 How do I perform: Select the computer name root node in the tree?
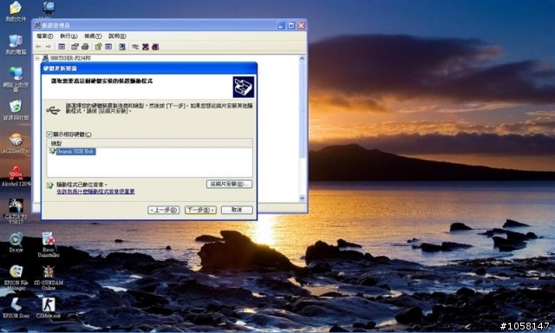[70, 58]
